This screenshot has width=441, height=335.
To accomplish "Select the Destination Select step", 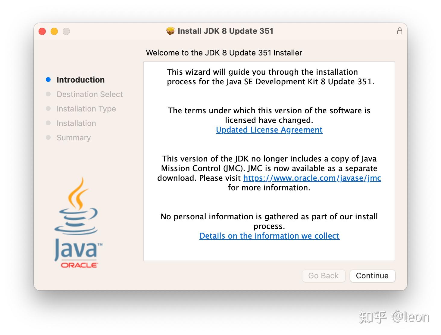I will pos(90,94).
